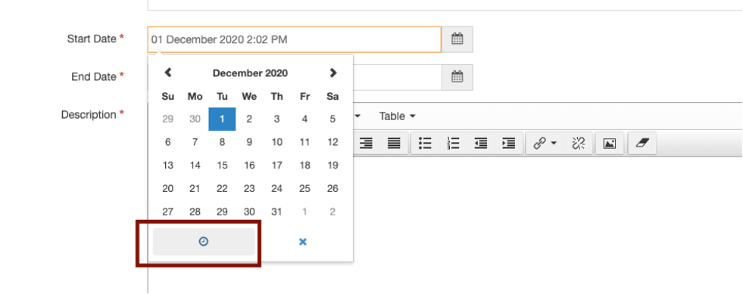
Task: Go to next month arrow
Action: (x=333, y=73)
